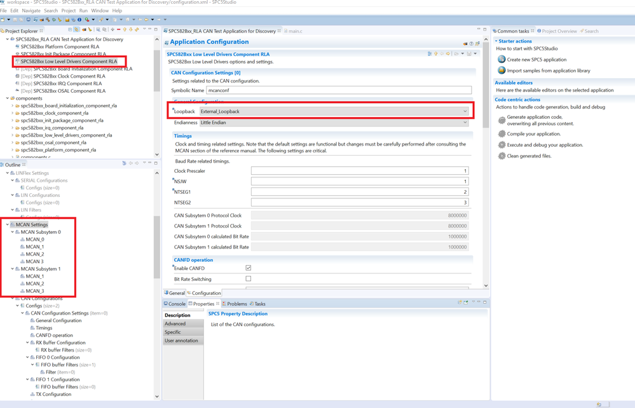
Task: Click Create new SPC5 application link
Action: pyautogui.click(x=536, y=60)
